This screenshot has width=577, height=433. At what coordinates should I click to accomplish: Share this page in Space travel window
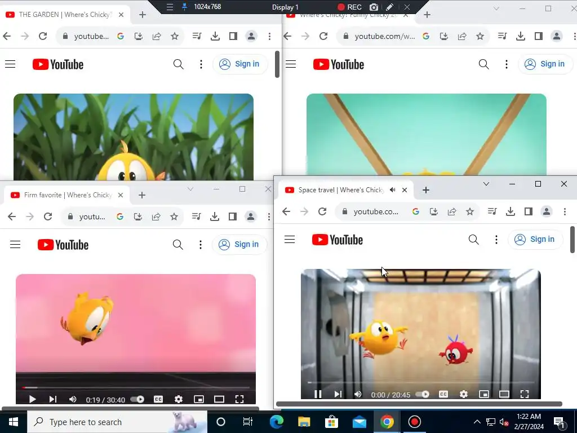[452, 211]
